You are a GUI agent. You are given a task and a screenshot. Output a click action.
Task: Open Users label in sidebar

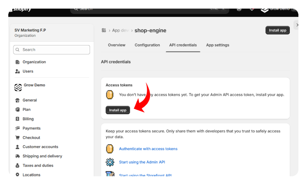(x=28, y=71)
